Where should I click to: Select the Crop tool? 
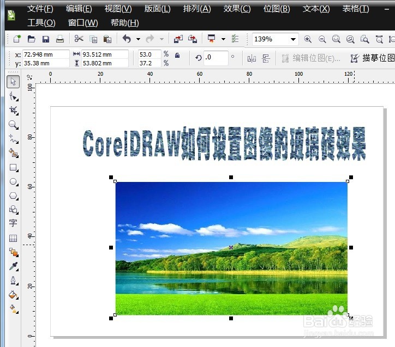click(x=13, y=111)
